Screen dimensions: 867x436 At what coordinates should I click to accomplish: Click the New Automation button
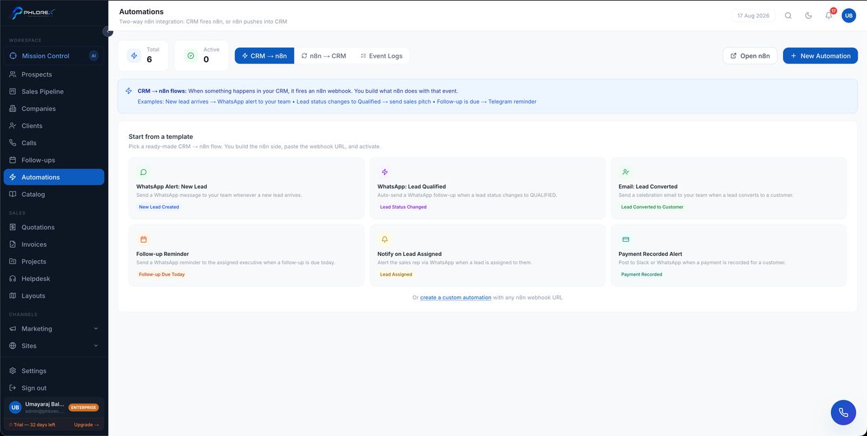[x=820, y=56]
